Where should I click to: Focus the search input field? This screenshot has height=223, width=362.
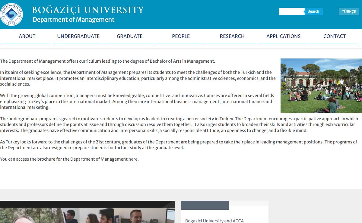click(292, 11)
